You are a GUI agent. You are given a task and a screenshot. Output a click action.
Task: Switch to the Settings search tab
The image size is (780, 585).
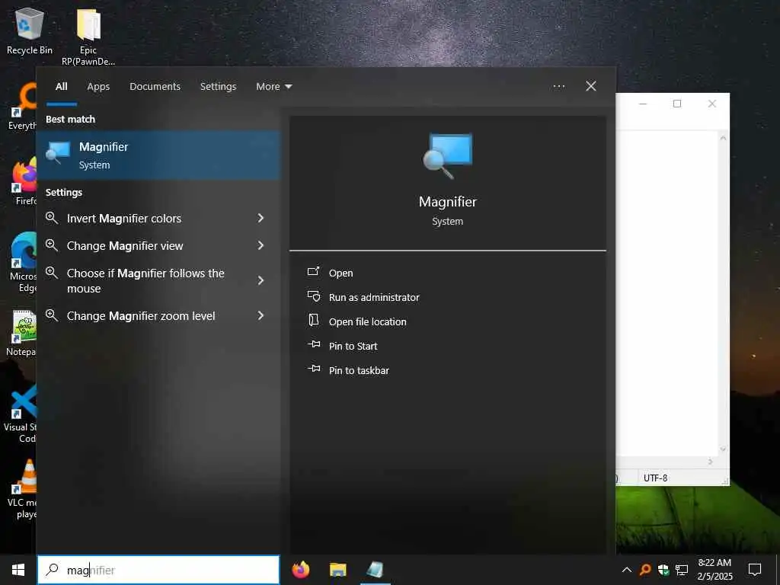218,87
